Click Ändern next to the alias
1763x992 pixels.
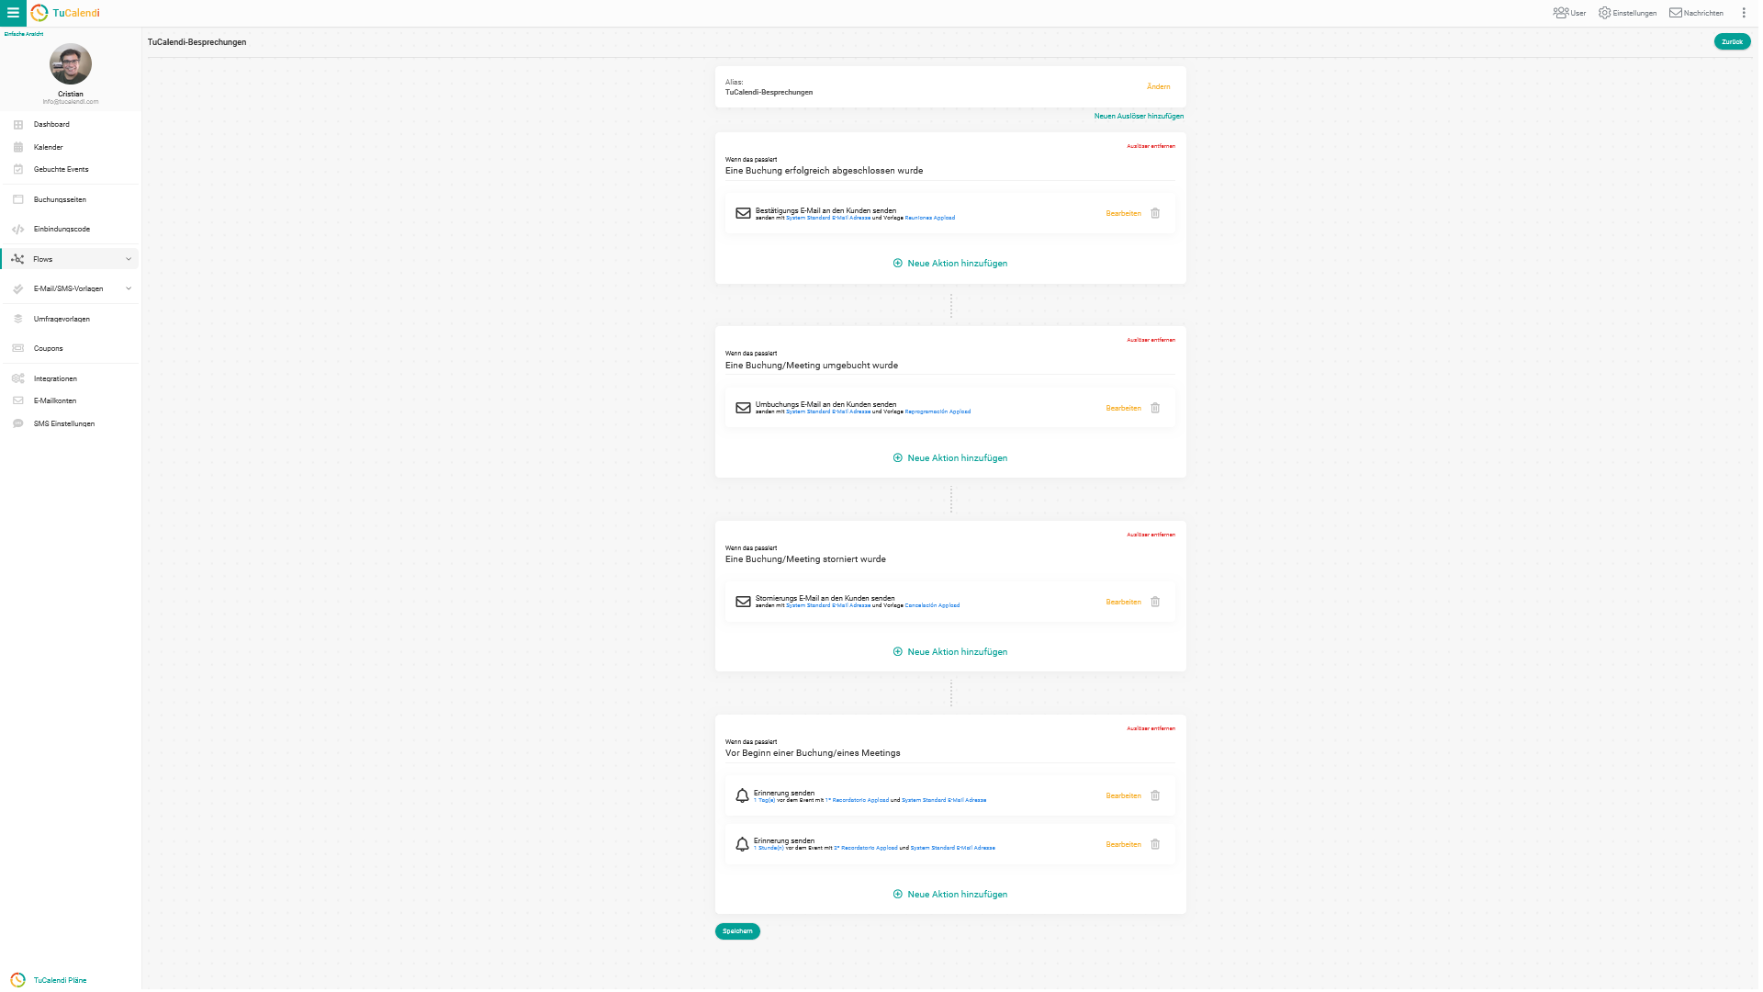point(1158,87)
